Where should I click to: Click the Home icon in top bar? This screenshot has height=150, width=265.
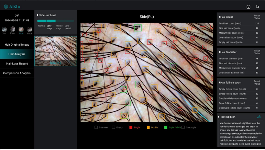249,7
